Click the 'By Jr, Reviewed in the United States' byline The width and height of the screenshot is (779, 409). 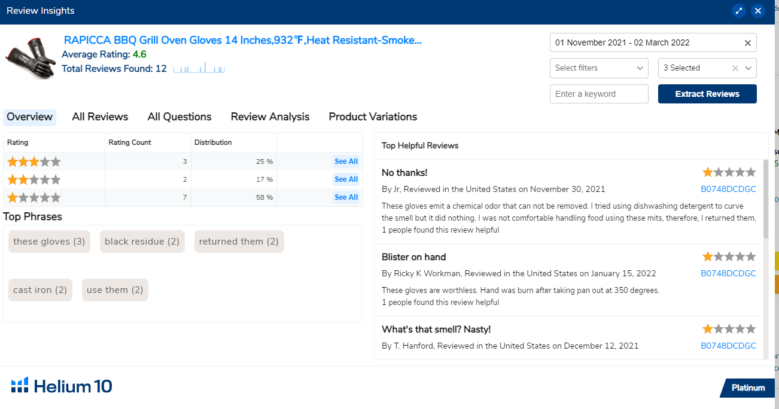(494, 189)
